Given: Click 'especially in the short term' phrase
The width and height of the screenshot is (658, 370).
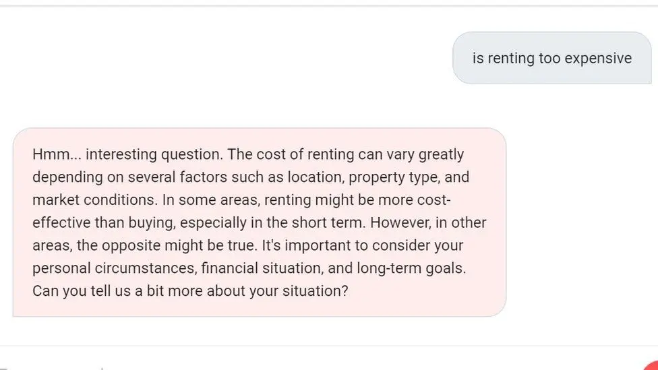Looking at the screenshot, I should pyautogui.click(x=273, y=223).
